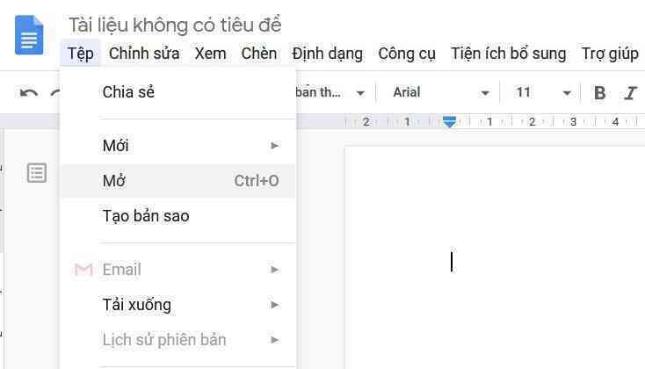The width and height of the screenshot is (645, 369).
Task: Open the document outline icon
Action: pyautogui.click(x=37, y=173)
